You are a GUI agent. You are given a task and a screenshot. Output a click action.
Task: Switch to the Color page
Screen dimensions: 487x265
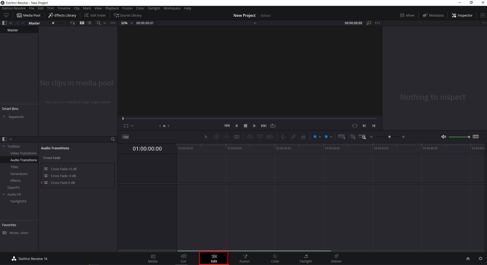pos(275,258)
